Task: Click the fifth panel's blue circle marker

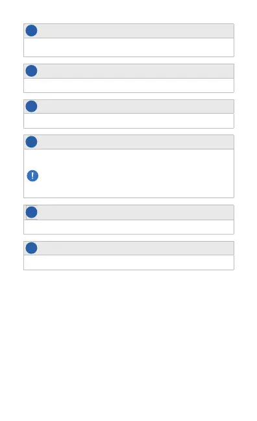Action: 31,212
